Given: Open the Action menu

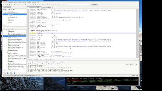Looking at the screenshot, I should [x=16, y=2].
